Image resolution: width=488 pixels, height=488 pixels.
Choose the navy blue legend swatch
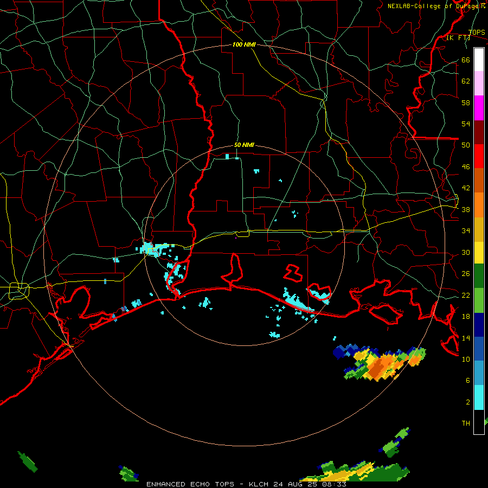pos(479,325)
